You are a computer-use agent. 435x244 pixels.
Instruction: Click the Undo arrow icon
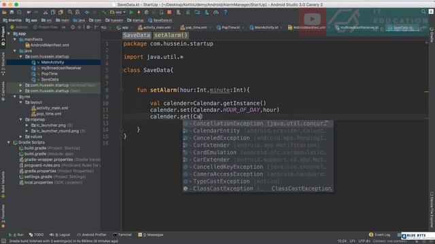click(x=29, y=12)
